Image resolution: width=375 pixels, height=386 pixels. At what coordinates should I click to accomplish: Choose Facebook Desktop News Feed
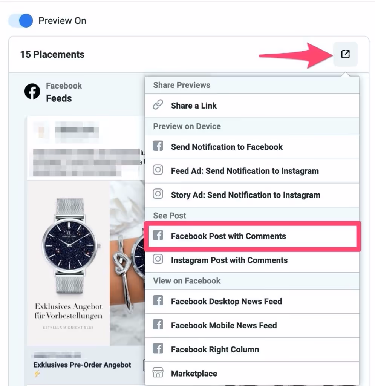[x=252, y=301]
